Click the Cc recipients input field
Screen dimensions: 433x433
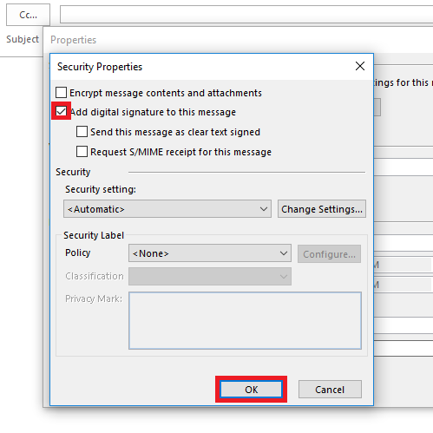click(246, 14)
